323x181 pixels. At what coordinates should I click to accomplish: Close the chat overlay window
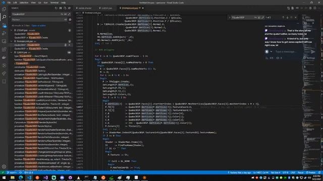click(313, 23)
